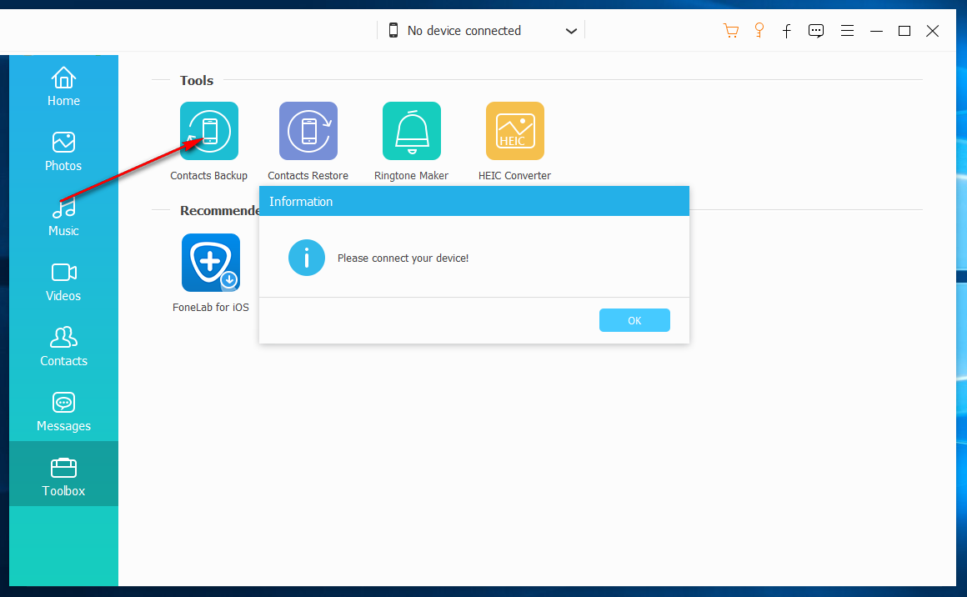The width and height of the screenshot is (967, 597).
Task: Click the FoneLab for iOS icon
Action: [211, 263]
